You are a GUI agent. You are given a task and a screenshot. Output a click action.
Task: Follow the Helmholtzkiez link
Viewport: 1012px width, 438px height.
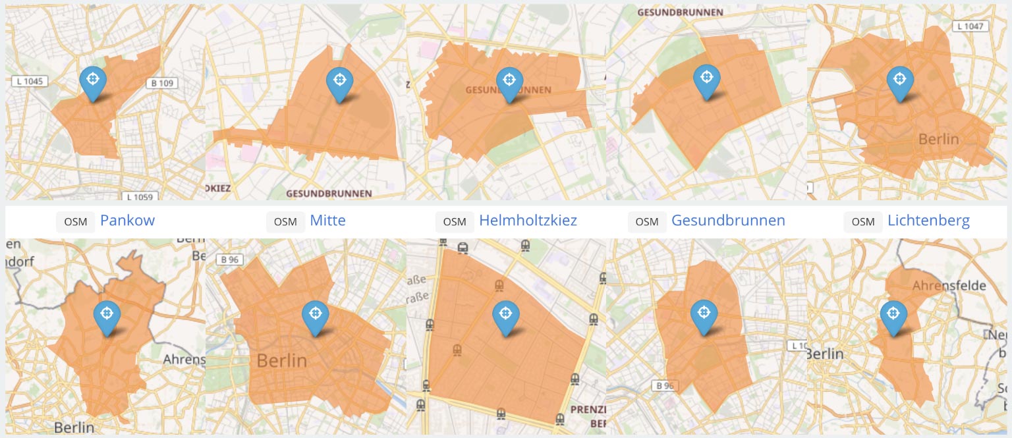(x=528, y=221)
